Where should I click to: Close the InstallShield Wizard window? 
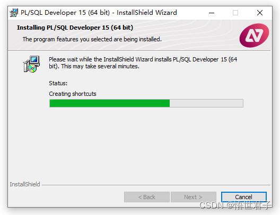[260, 13]
